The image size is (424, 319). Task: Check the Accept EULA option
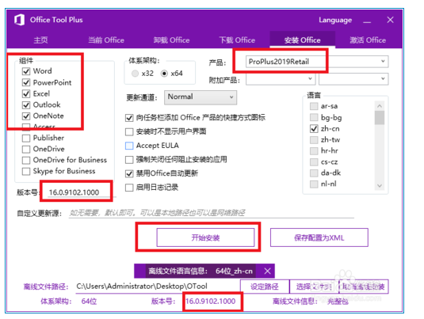click(129, 146)
